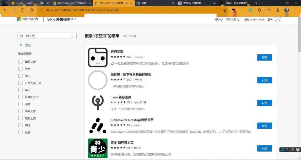Click the search magnifier icon
Viewport: 301px width, 160px height.
pos(22,36)
